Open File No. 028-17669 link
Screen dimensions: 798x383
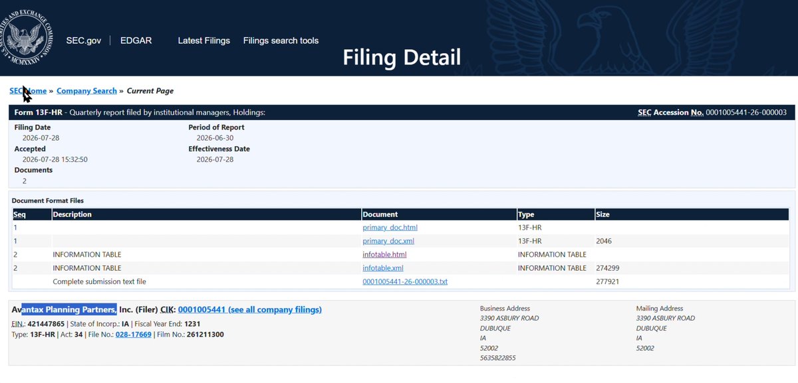click(x=134, y=334)
